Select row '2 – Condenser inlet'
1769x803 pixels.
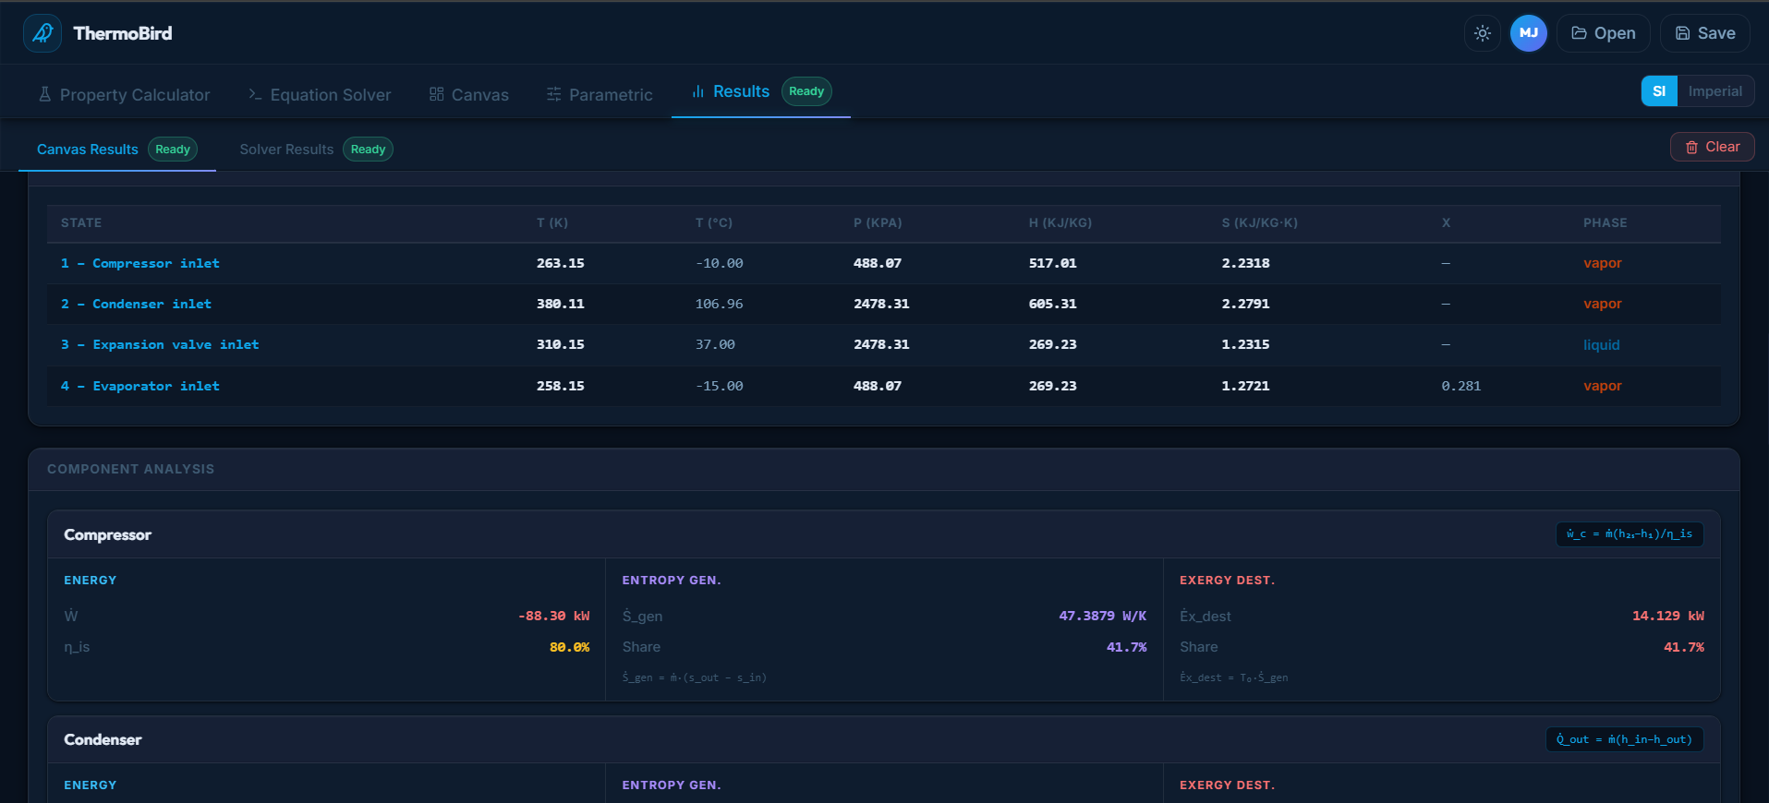point(884,304)
